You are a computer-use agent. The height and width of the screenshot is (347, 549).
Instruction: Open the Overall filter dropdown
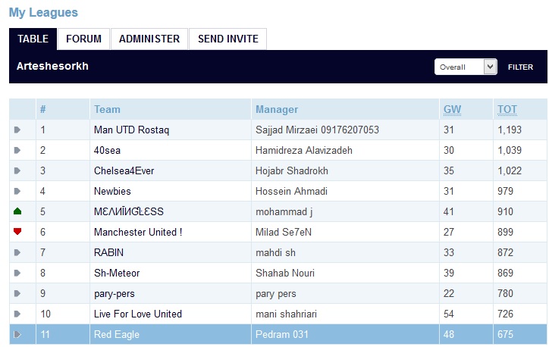point(466,67)
